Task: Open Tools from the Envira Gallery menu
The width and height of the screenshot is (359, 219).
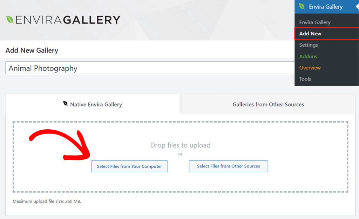Action: (305, 79)
